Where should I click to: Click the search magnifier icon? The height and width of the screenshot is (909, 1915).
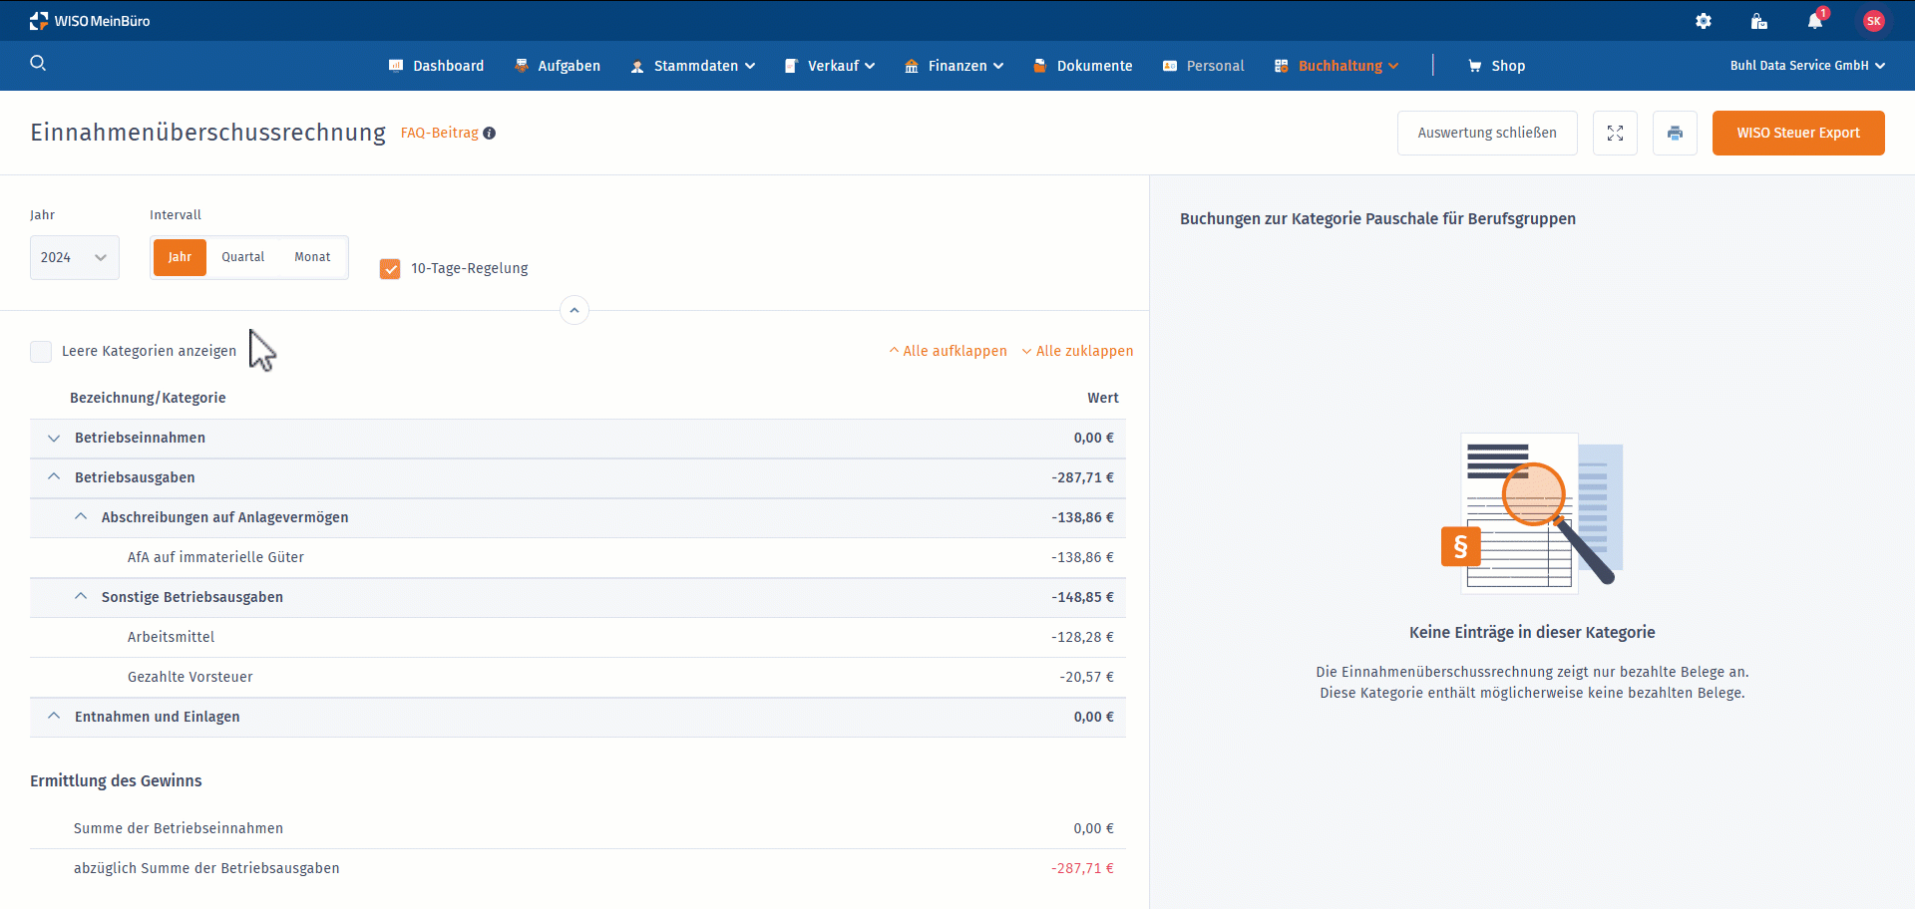point(38,64)
